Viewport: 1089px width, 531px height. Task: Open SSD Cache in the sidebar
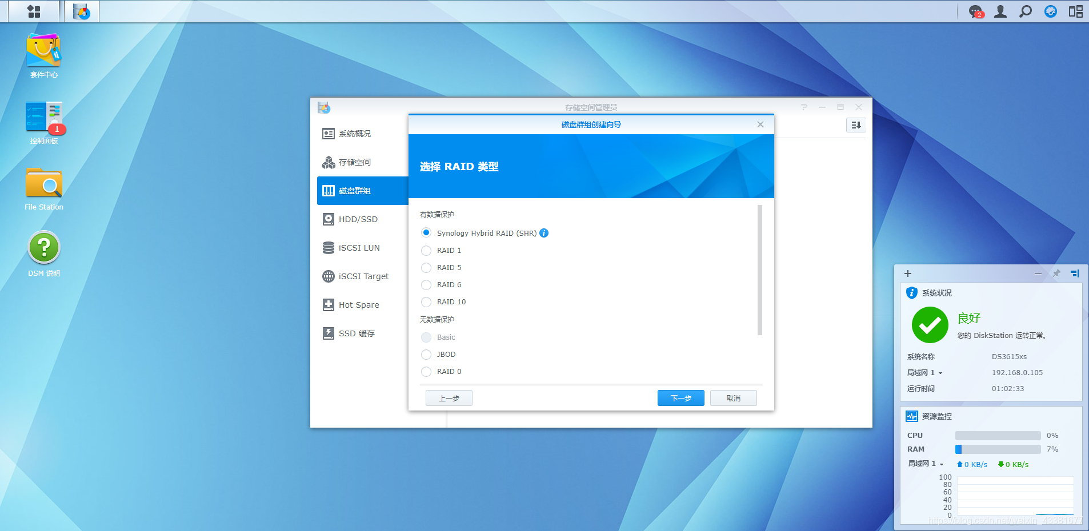coord(363,333)
